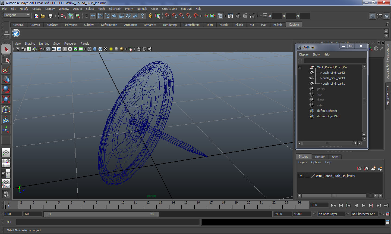
Task: Turn on use all lights icon
Action: 111,49
